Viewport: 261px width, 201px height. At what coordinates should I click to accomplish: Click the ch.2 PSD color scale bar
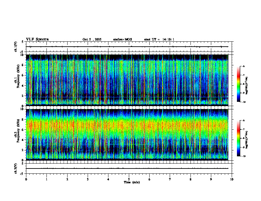[x=238, y=138]
